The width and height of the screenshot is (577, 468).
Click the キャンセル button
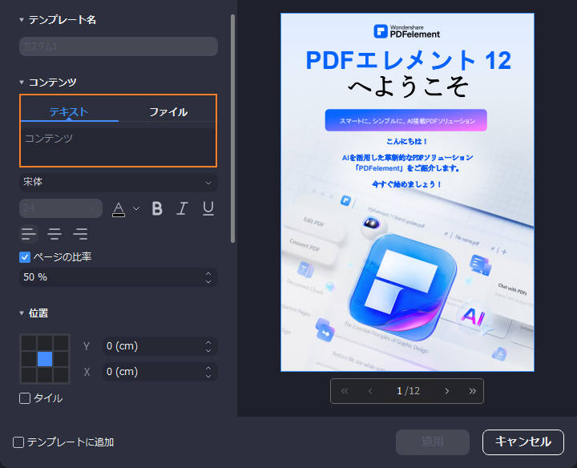[x=523, y=442]
